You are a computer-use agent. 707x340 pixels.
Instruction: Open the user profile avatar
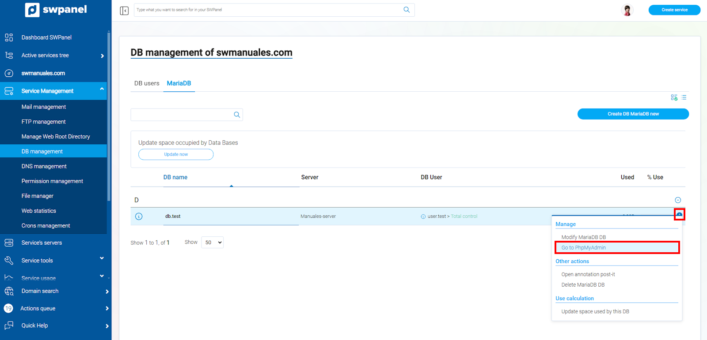(627, 10)
